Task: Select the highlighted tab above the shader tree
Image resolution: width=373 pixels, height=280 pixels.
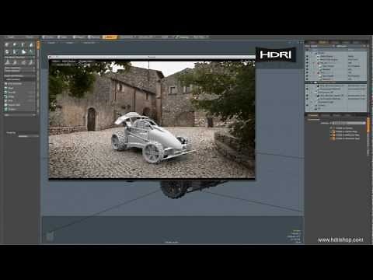Action: [x=323, y=42]
